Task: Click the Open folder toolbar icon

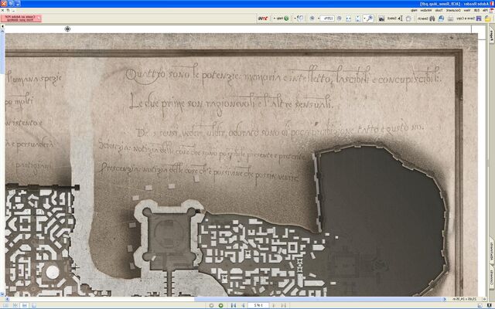Action: coord(487,19)
